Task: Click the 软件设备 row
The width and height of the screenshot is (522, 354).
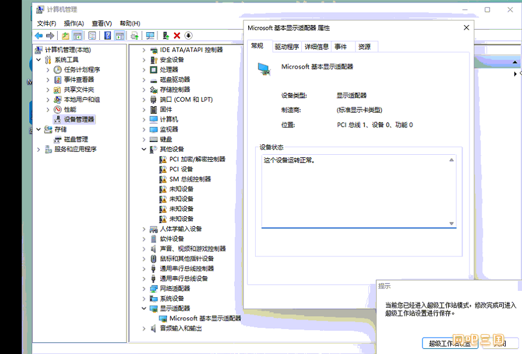Action: 172,239
